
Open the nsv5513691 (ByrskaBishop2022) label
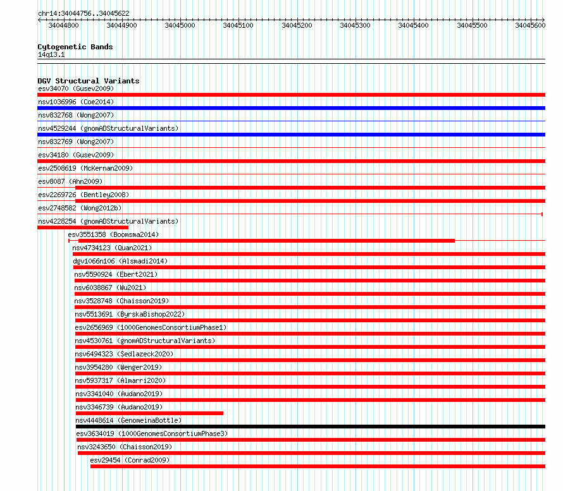(130, 314)
